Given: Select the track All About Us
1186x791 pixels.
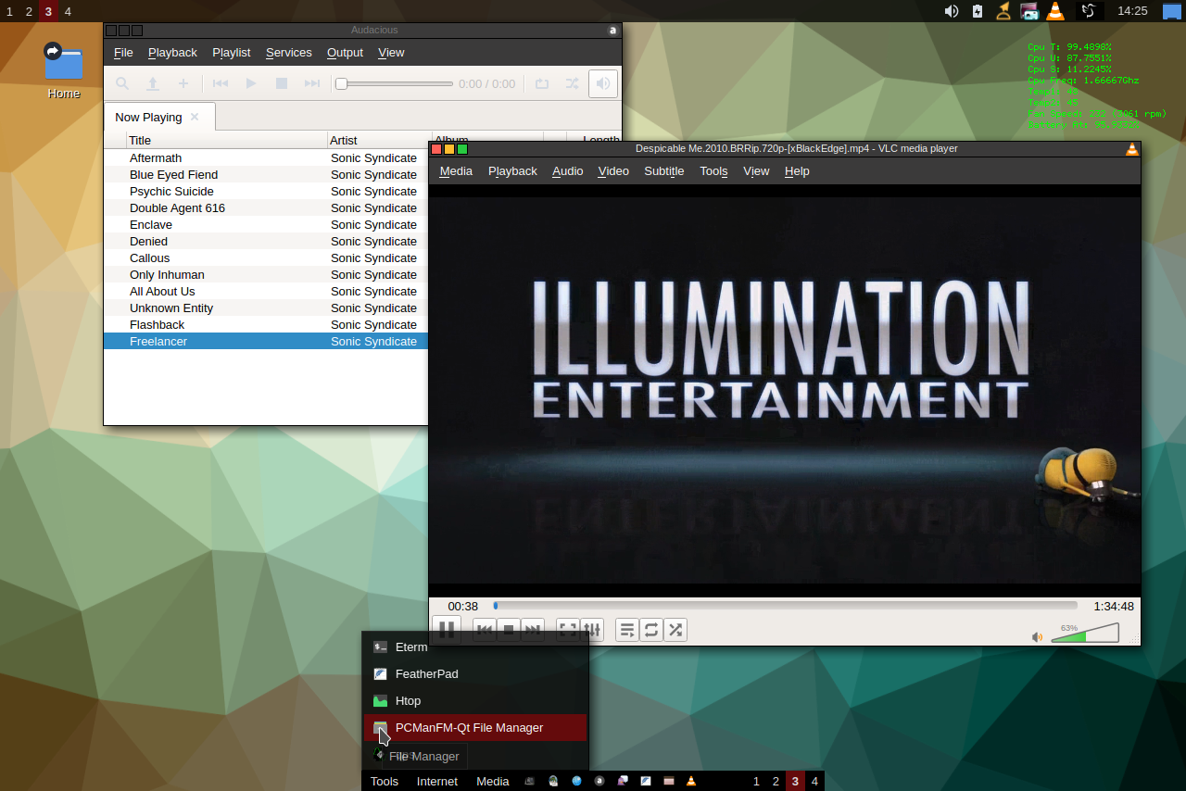Looking at the screenshot, I should coord(266,292).
